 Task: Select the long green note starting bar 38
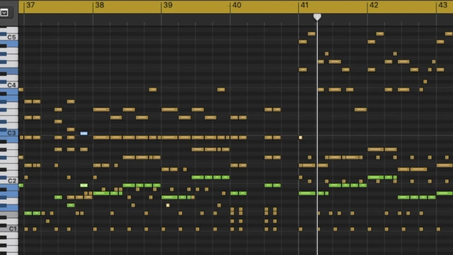click(101, 194)
